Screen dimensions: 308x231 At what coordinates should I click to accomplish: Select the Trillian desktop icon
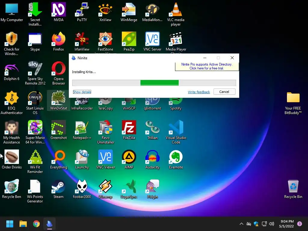(152, 130)
